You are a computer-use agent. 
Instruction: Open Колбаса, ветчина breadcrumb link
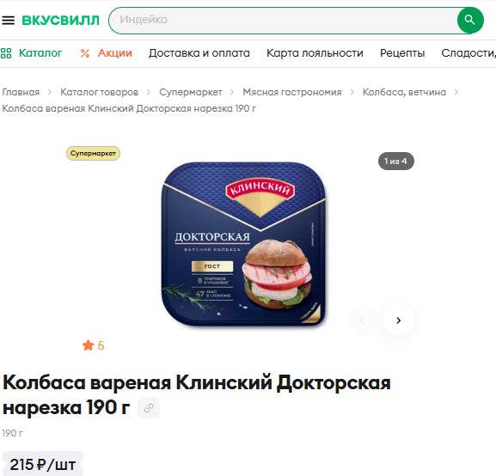[x=404, y=92]
